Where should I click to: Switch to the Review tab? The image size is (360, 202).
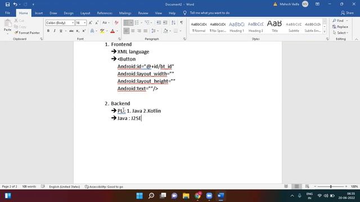(143, 13)
